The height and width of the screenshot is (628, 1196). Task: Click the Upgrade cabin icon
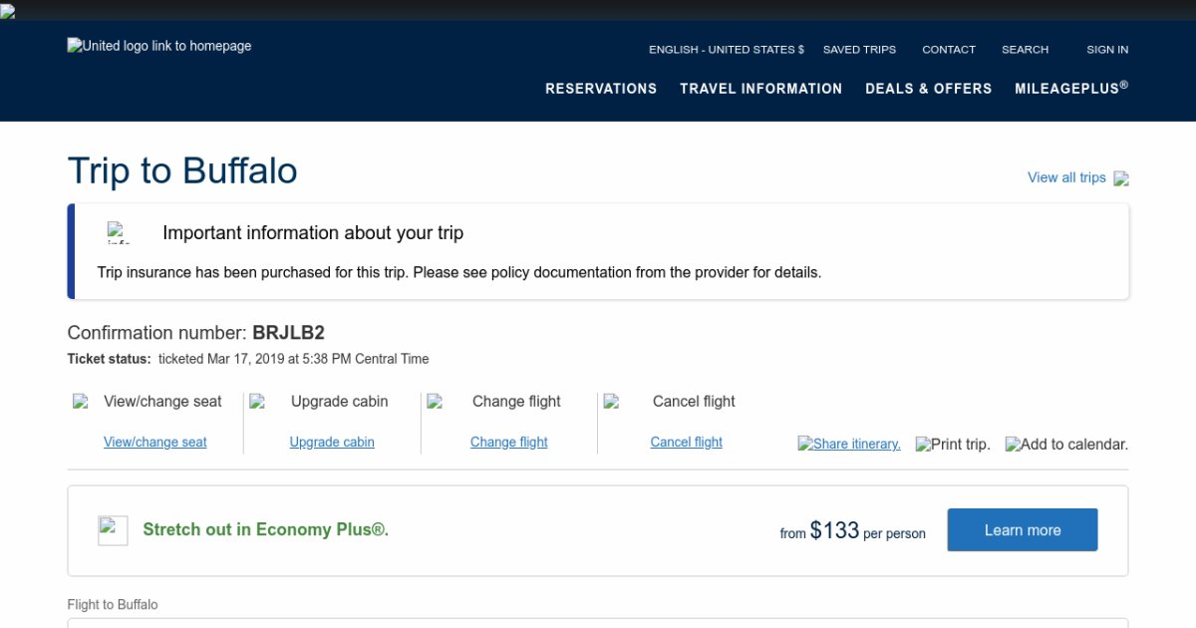click(x=257, y=402)
